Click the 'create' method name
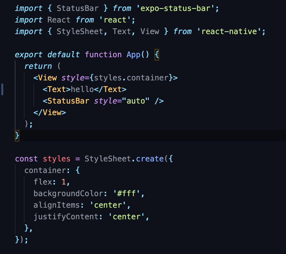The width and height of the screenshot is (286, 254). coord(150,159)
